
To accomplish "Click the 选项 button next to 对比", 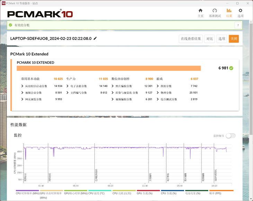I will click(x=222, y=39).
